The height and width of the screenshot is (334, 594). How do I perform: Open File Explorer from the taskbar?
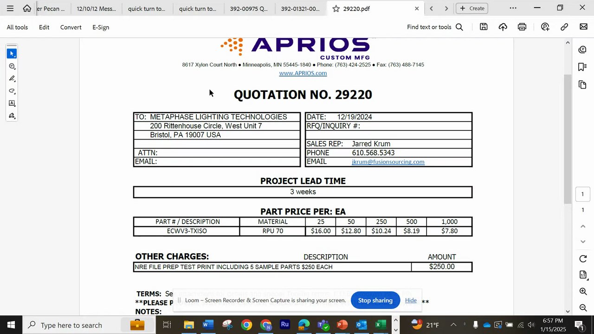click(188, 325)
